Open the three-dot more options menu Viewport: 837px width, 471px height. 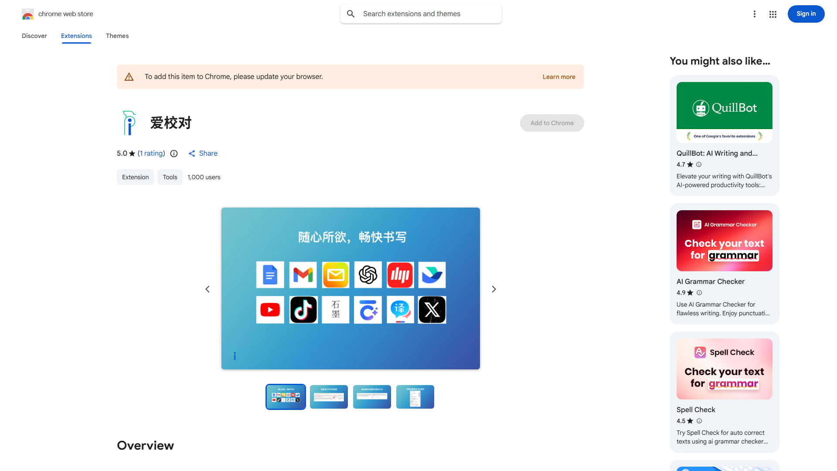click(x=755, y=14)
